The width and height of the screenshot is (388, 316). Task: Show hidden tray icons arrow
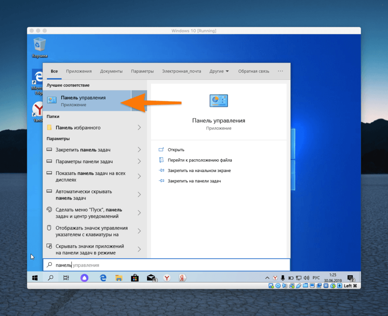click(x=267, y=278)
